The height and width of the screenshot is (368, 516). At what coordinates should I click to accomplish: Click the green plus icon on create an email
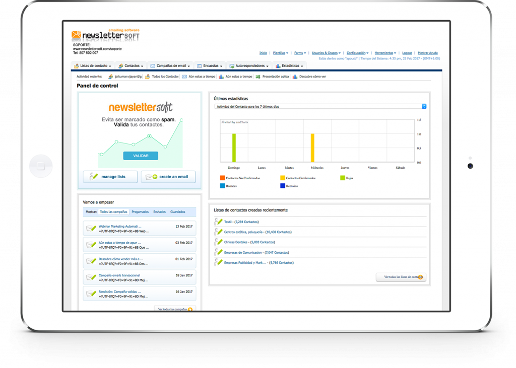[x=155, y=177]
